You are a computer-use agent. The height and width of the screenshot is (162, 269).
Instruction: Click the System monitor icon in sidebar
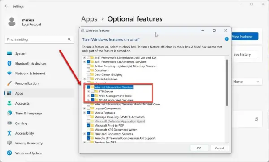point(9,53)
